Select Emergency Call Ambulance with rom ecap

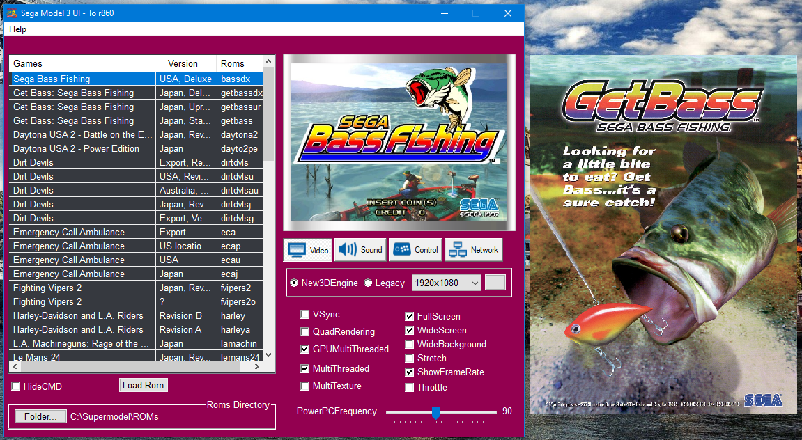[136, 246]
